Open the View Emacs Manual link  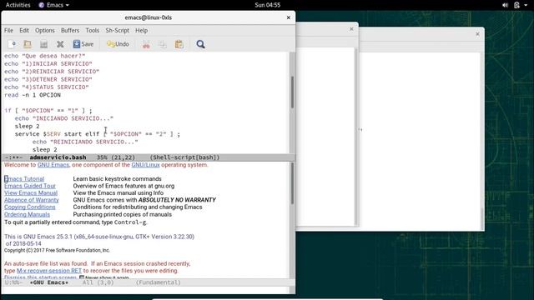(x=31, y=192)
